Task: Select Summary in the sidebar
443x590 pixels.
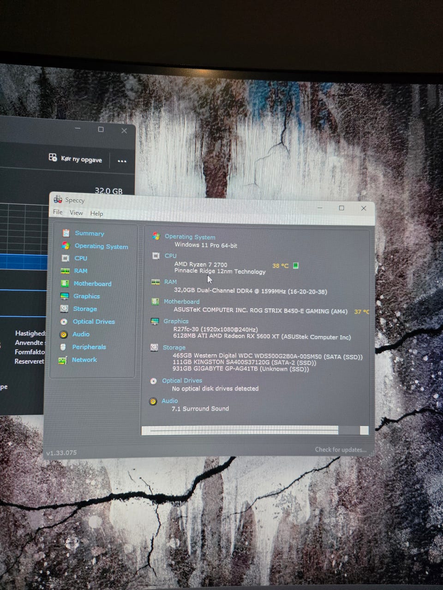Action: pos(90,233)
